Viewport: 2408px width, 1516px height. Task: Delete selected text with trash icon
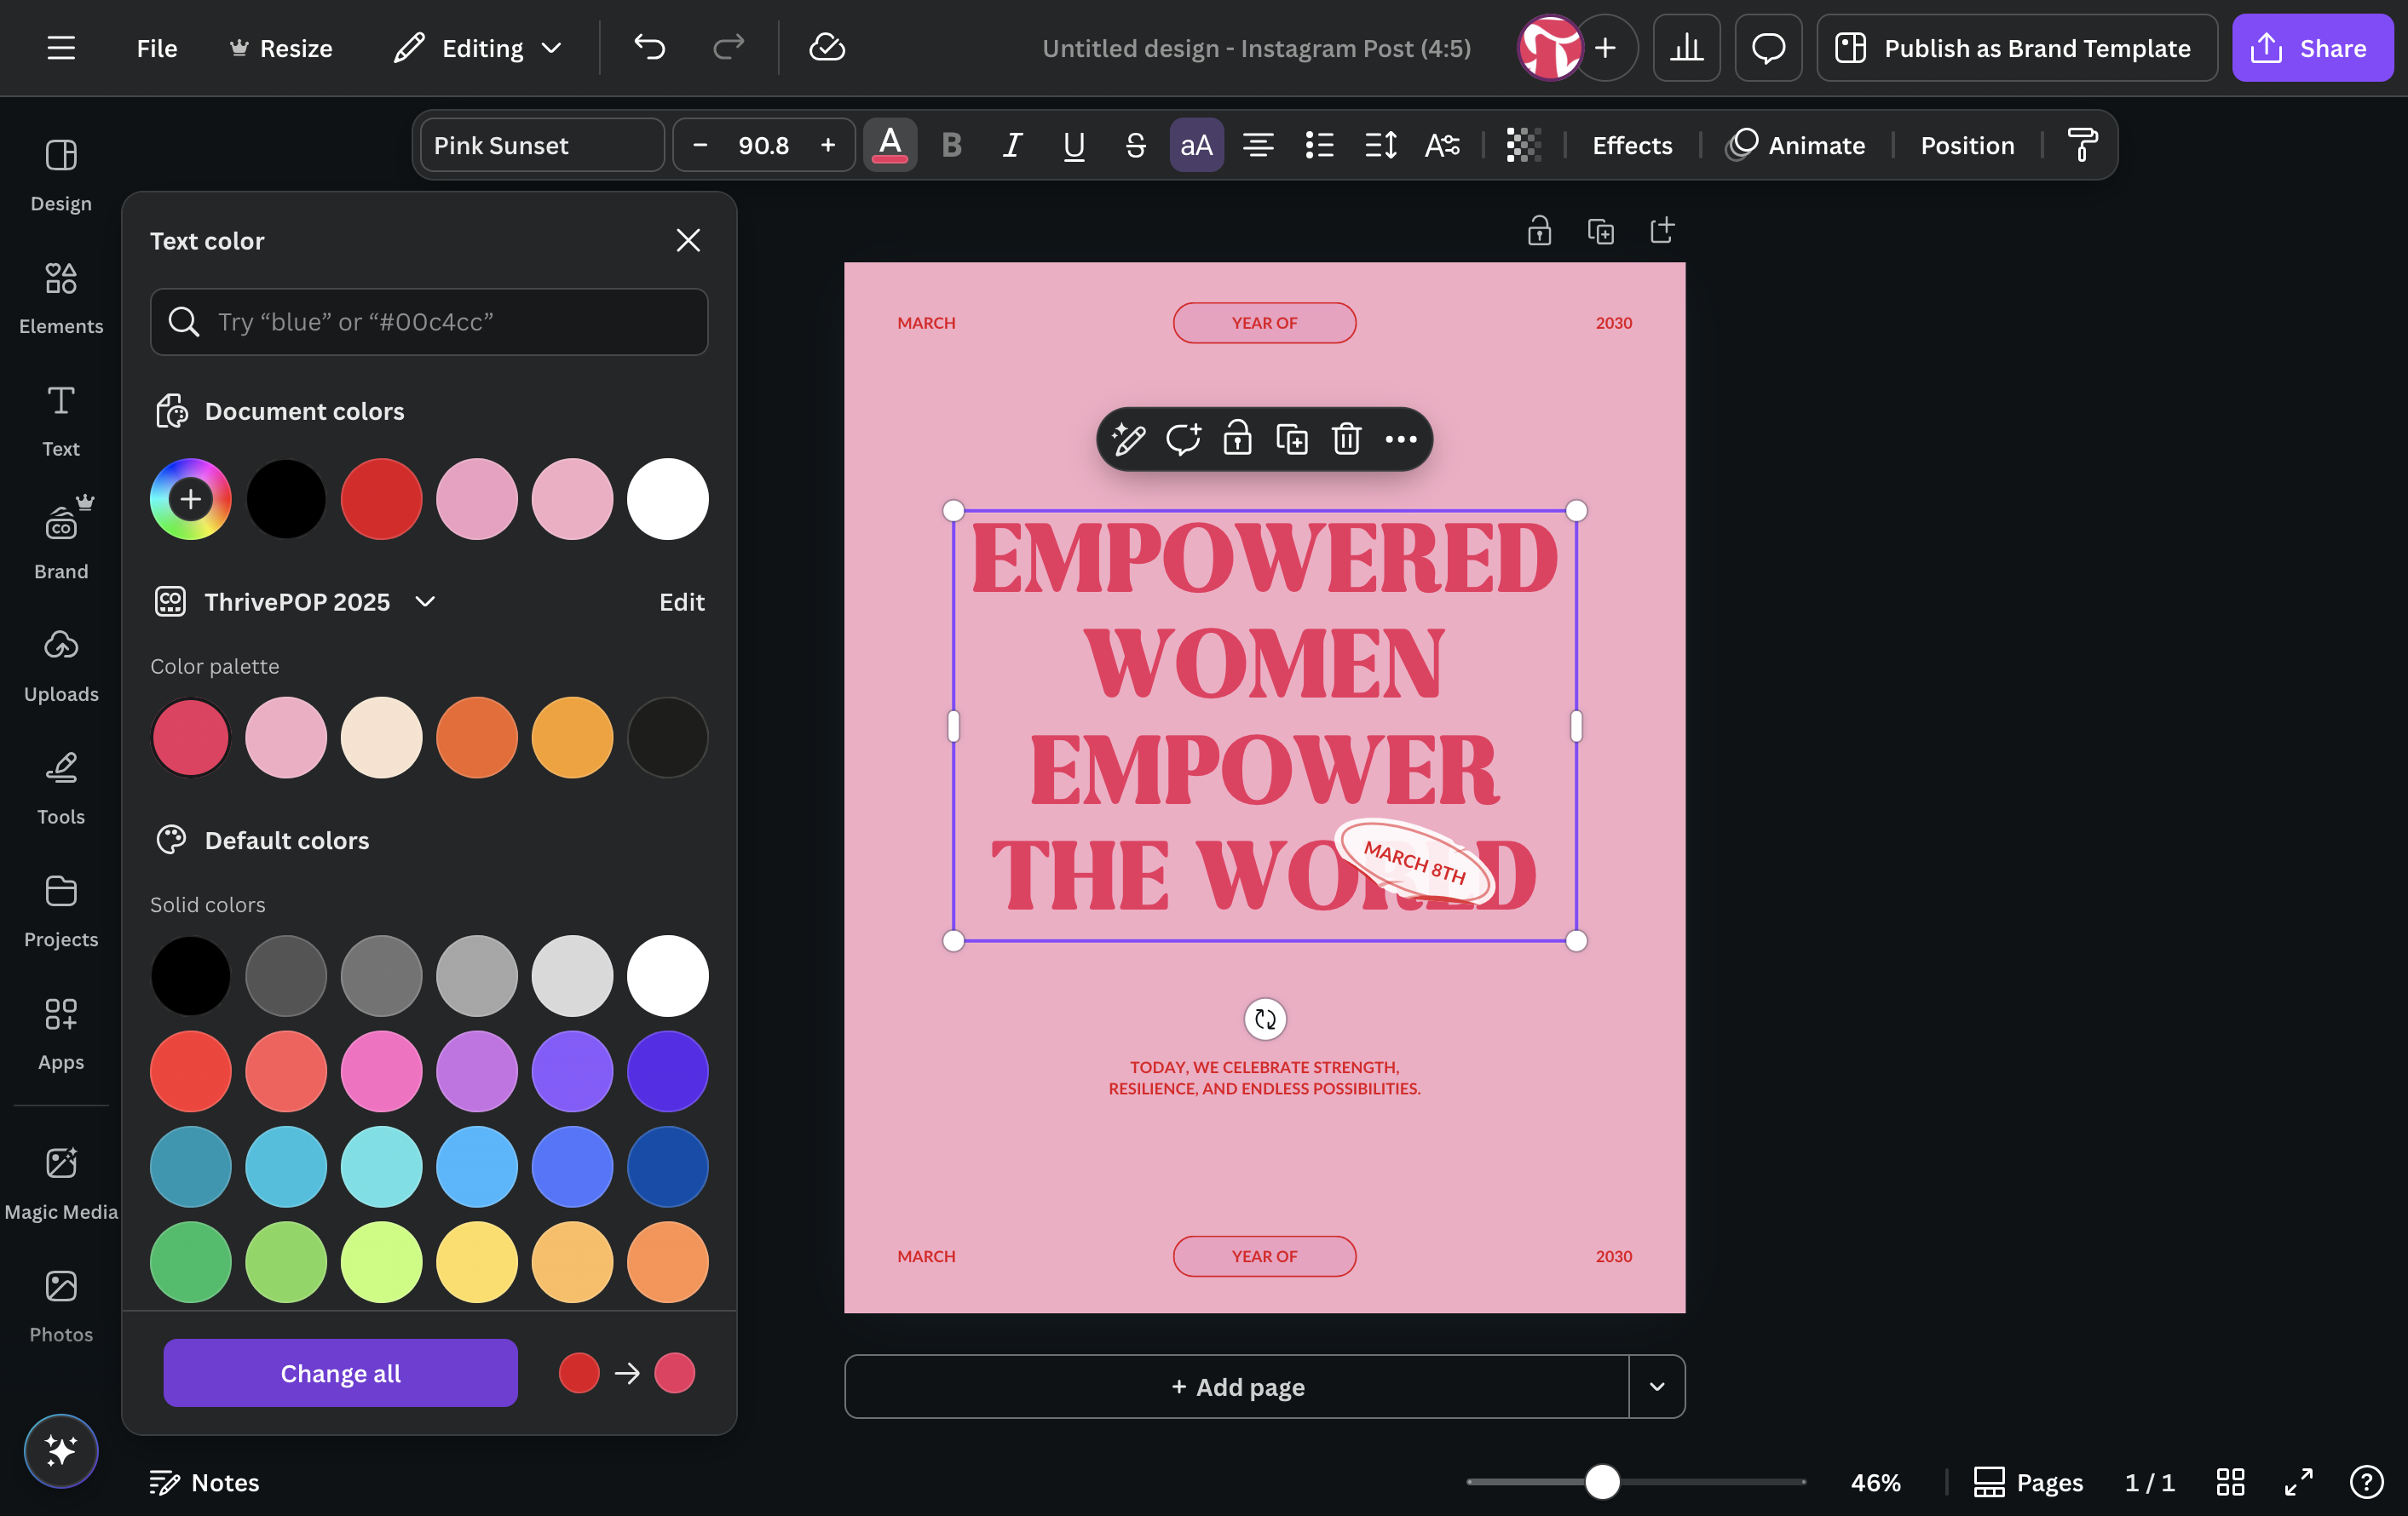coord(1346,439)
